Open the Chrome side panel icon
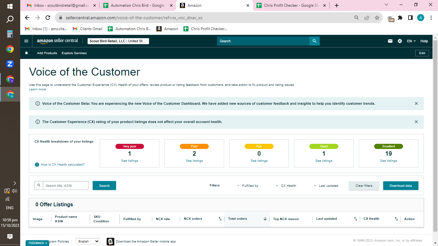Image resolution: width=438 pixels, height=246 pixels. point(410,18)
